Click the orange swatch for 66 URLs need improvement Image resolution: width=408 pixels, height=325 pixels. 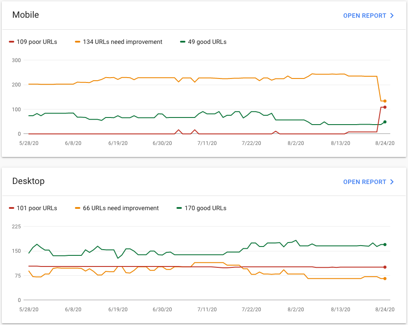(x=78, y=208)
